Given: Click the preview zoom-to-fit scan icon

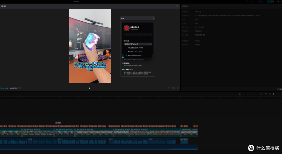Looking at the screenshot, I should (169, 88).
